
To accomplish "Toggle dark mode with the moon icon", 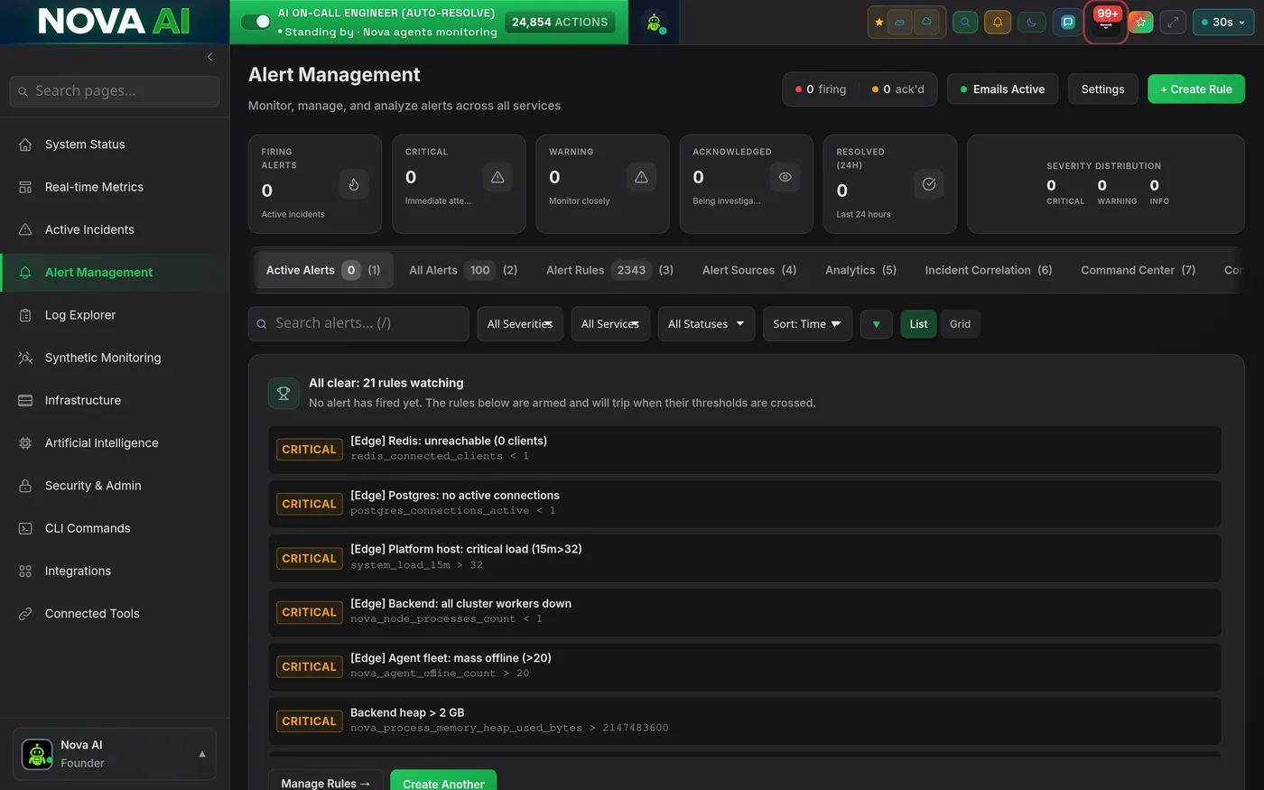I will click(1032, 23).
